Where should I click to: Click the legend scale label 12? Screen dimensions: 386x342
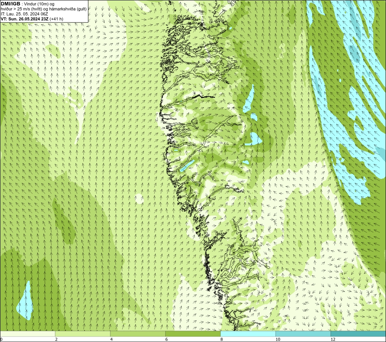coord(333,340)
